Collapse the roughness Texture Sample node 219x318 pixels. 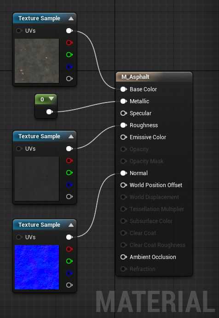(71, 136)
